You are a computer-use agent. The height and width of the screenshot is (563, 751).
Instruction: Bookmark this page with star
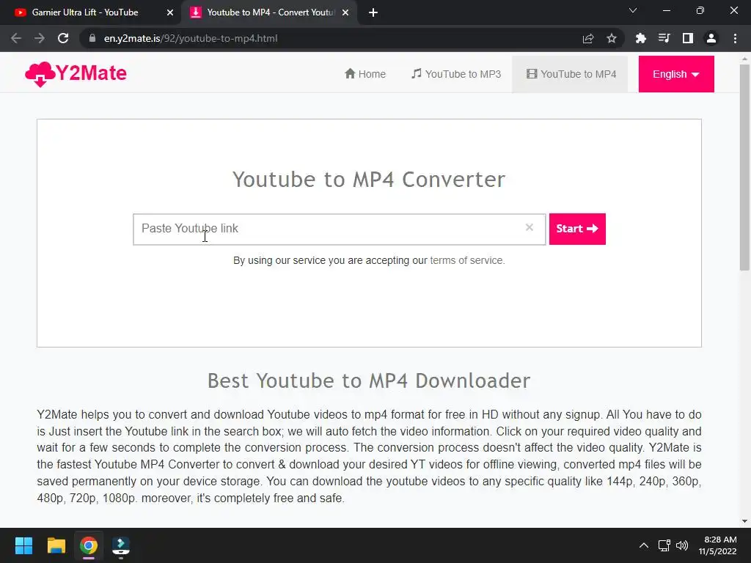click(x=612, y=38)
